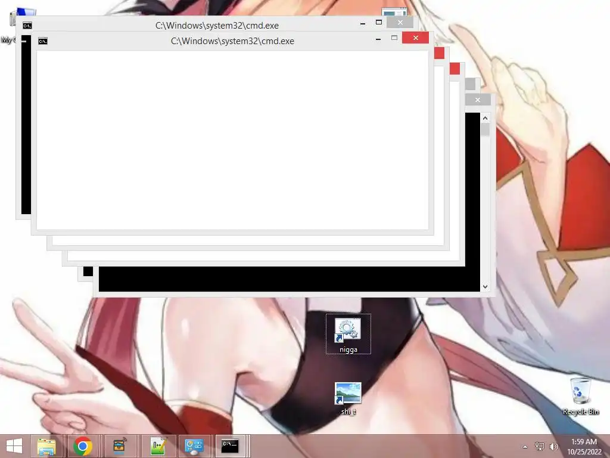The width and height of the screenshot is (610, 458).
Task: Select the cmd.exe taskbar button
Action: (x=231, y=446)
